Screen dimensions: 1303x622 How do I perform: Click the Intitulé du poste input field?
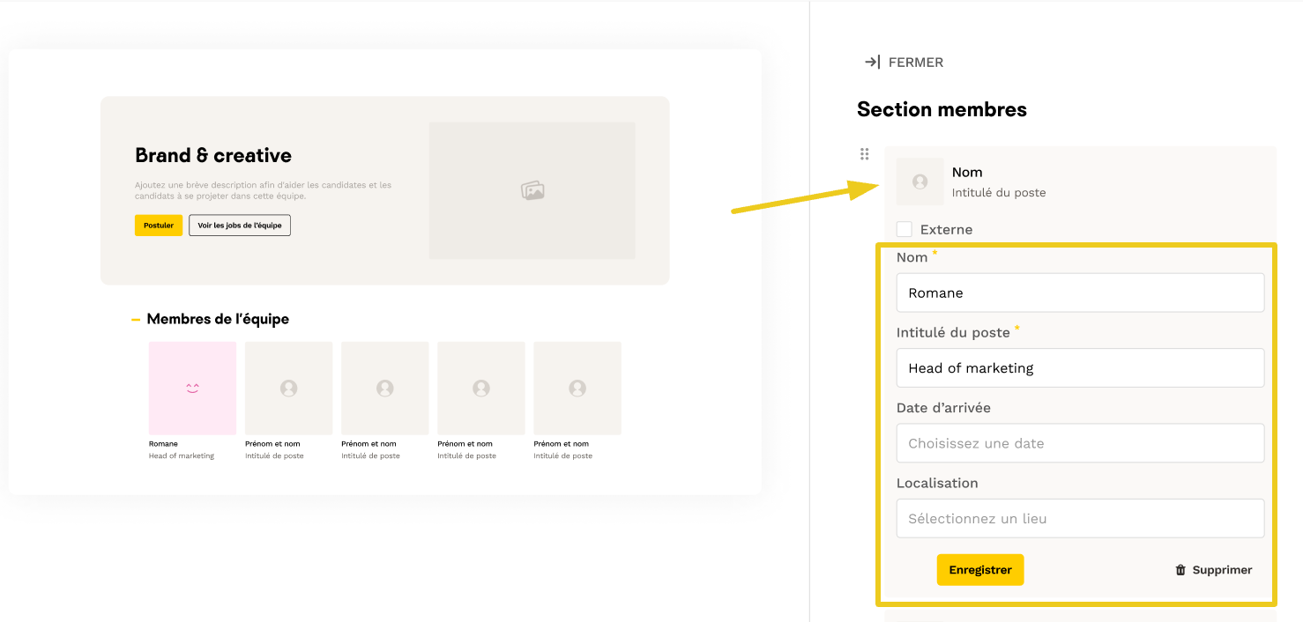[x=1080, y=368]
